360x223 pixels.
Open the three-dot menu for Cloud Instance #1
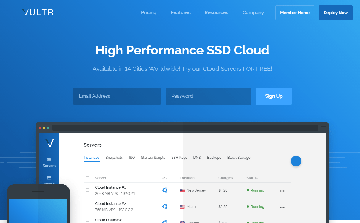282,191
